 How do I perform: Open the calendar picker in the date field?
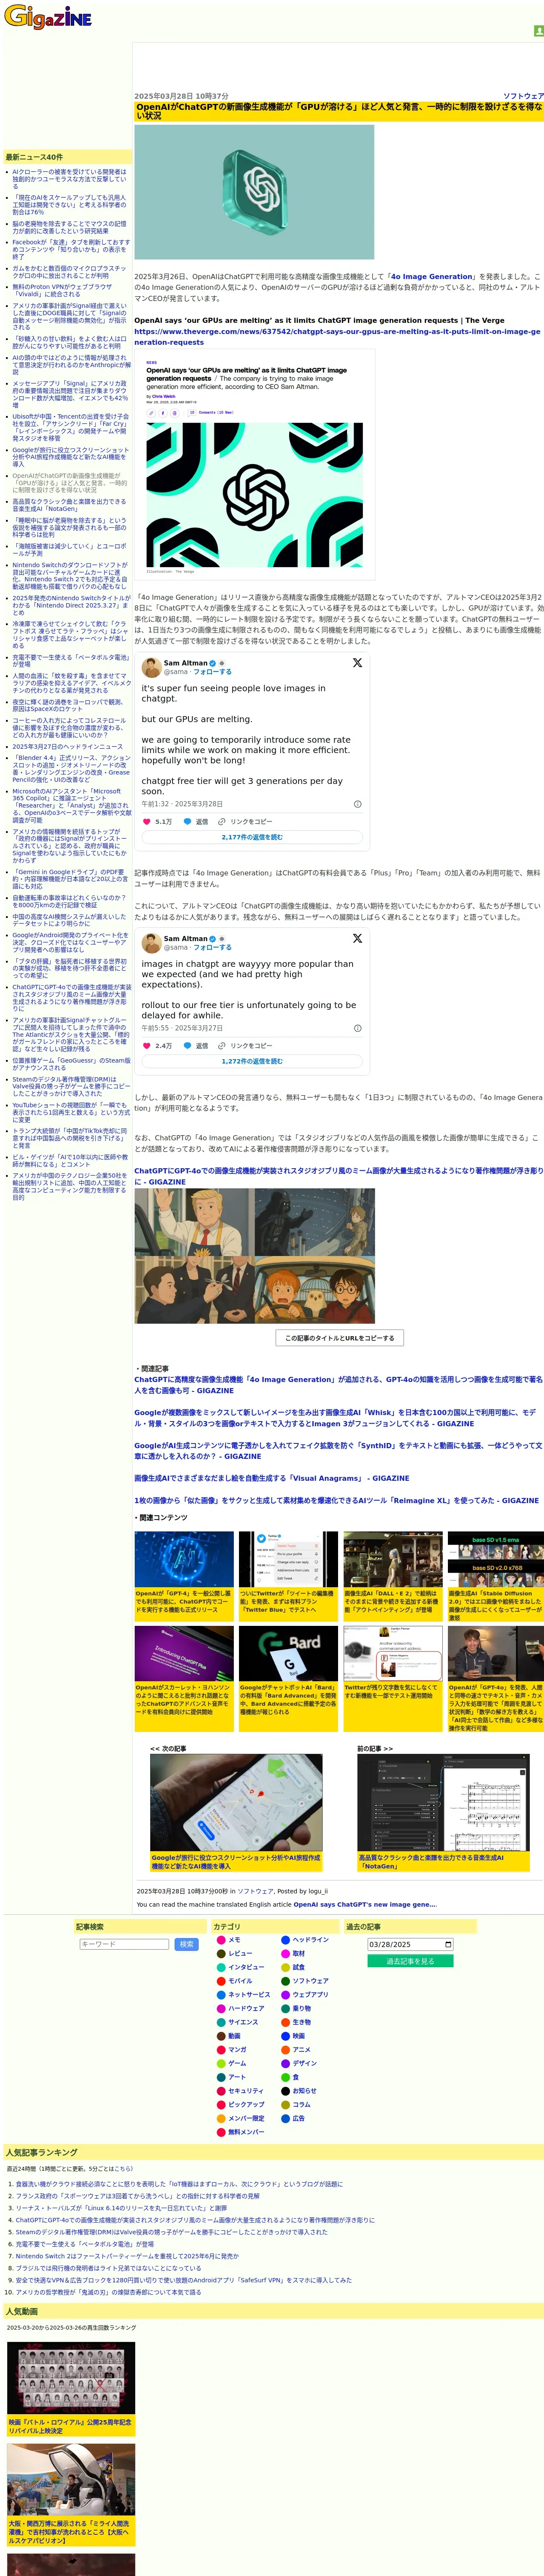[x=448, y=1944]
